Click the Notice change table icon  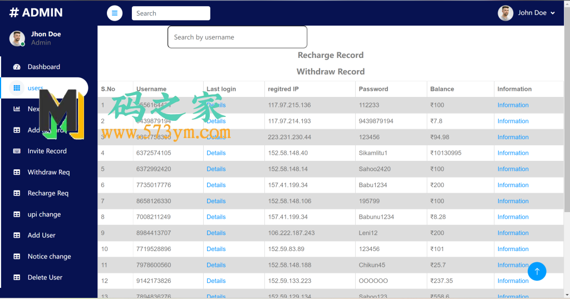click(17, 257)
